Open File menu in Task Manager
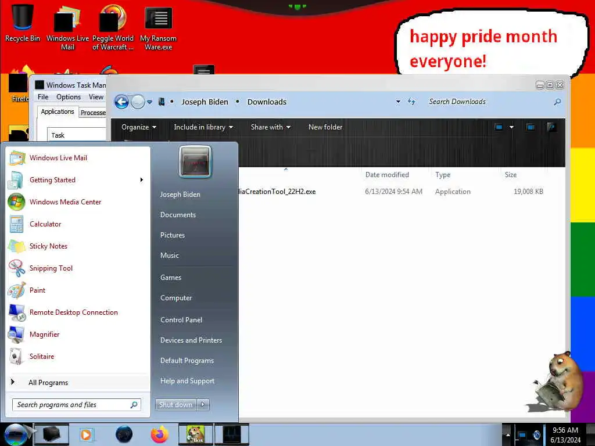Screen dimensions: 595x446 (43, 97)
